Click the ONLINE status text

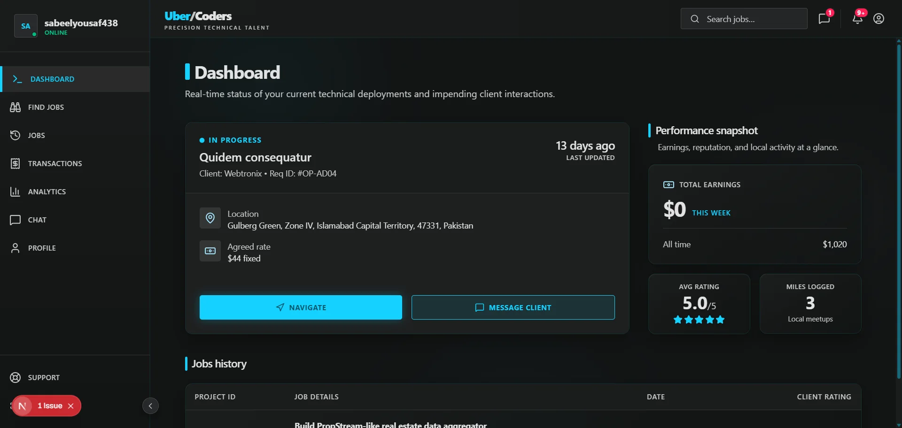pyautogui.click(x=56, y=33)
